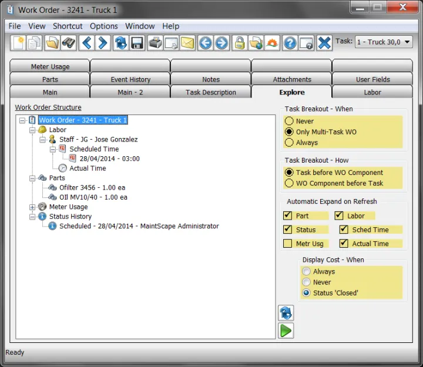Screen dimensions: 423x367
Task: Switch to the Labor tab
Action: tap(372, 92)
